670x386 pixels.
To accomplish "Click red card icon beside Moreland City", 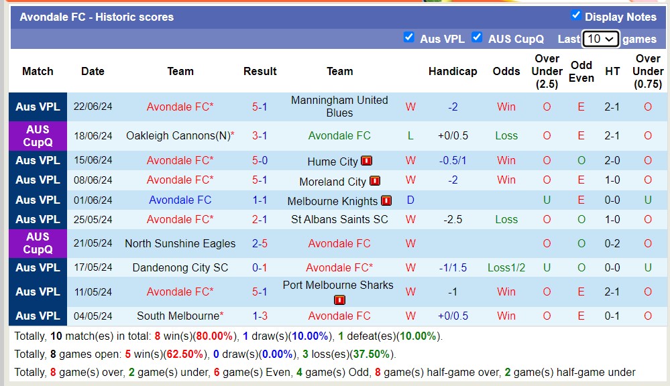I will tap(375, 181).
